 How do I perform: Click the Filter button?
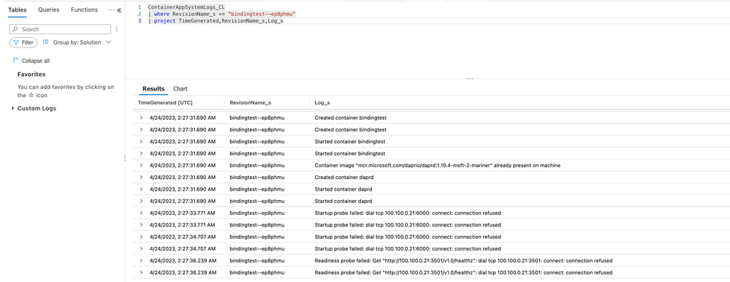23,42
